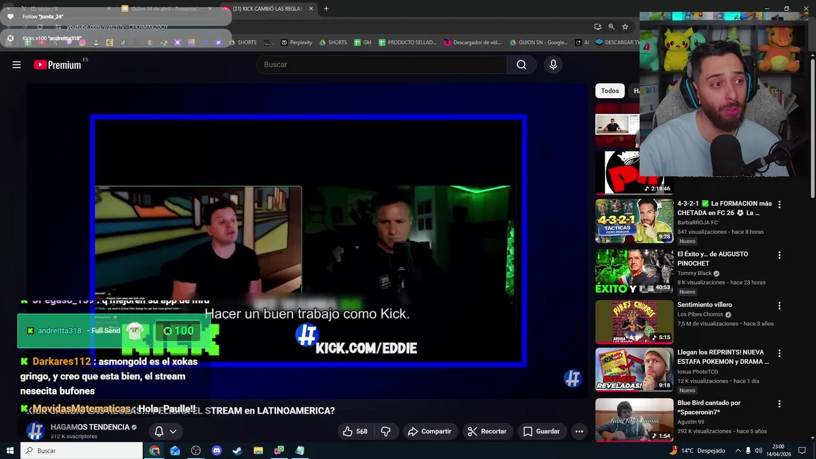This screenshot has width=816, height=459.
Task: Click inside the Buscar search field
Action: (x=382, y=64)
